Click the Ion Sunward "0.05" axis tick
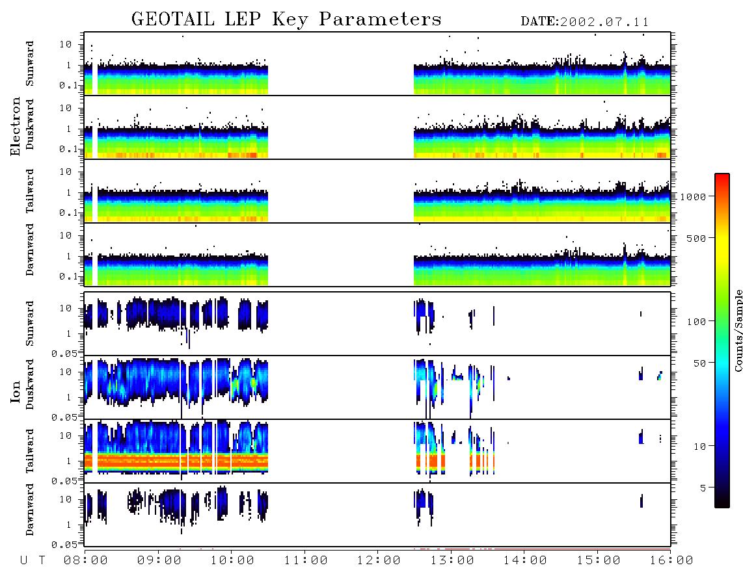 64,354
